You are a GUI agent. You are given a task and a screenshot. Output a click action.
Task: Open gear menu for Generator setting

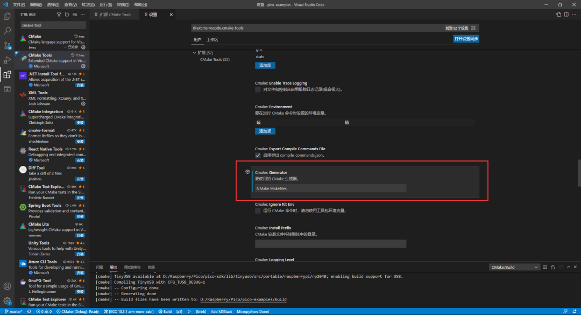[247, 172]
